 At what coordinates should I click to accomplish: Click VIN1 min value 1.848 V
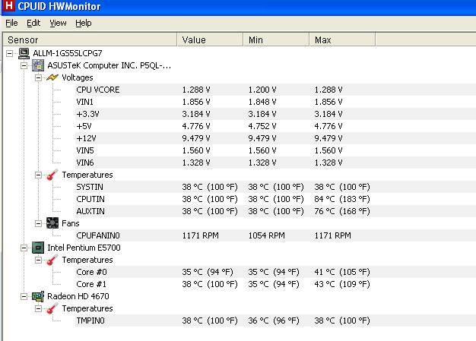tap(262, 102)
